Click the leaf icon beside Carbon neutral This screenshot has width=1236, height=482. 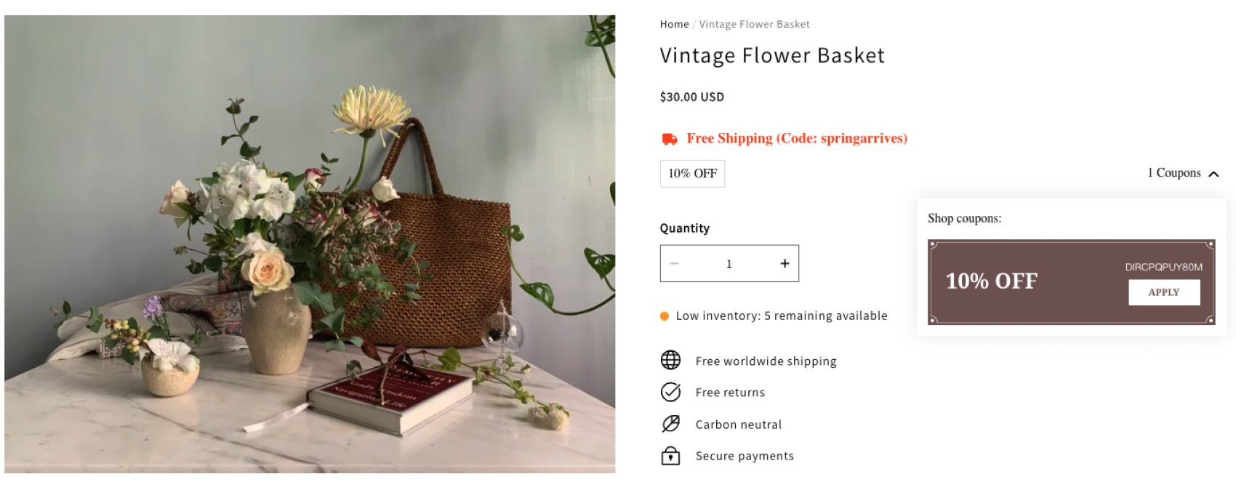point(670,424)
